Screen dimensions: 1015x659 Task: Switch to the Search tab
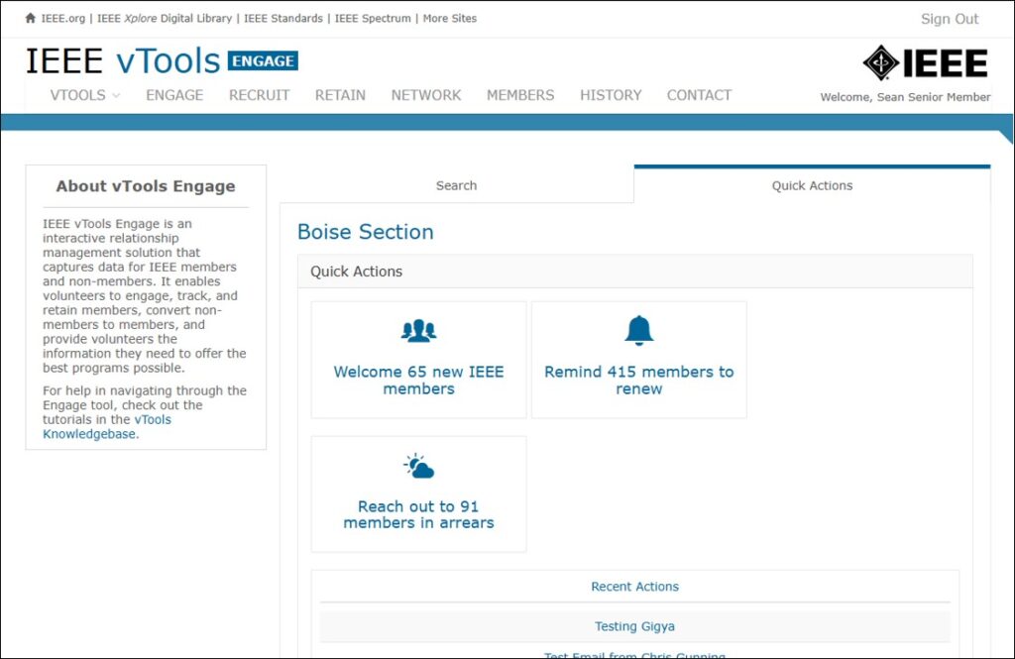point(456,185)
